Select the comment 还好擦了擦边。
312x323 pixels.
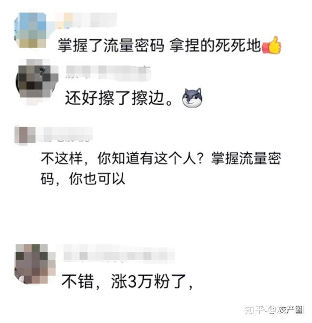tap(119, 98)
